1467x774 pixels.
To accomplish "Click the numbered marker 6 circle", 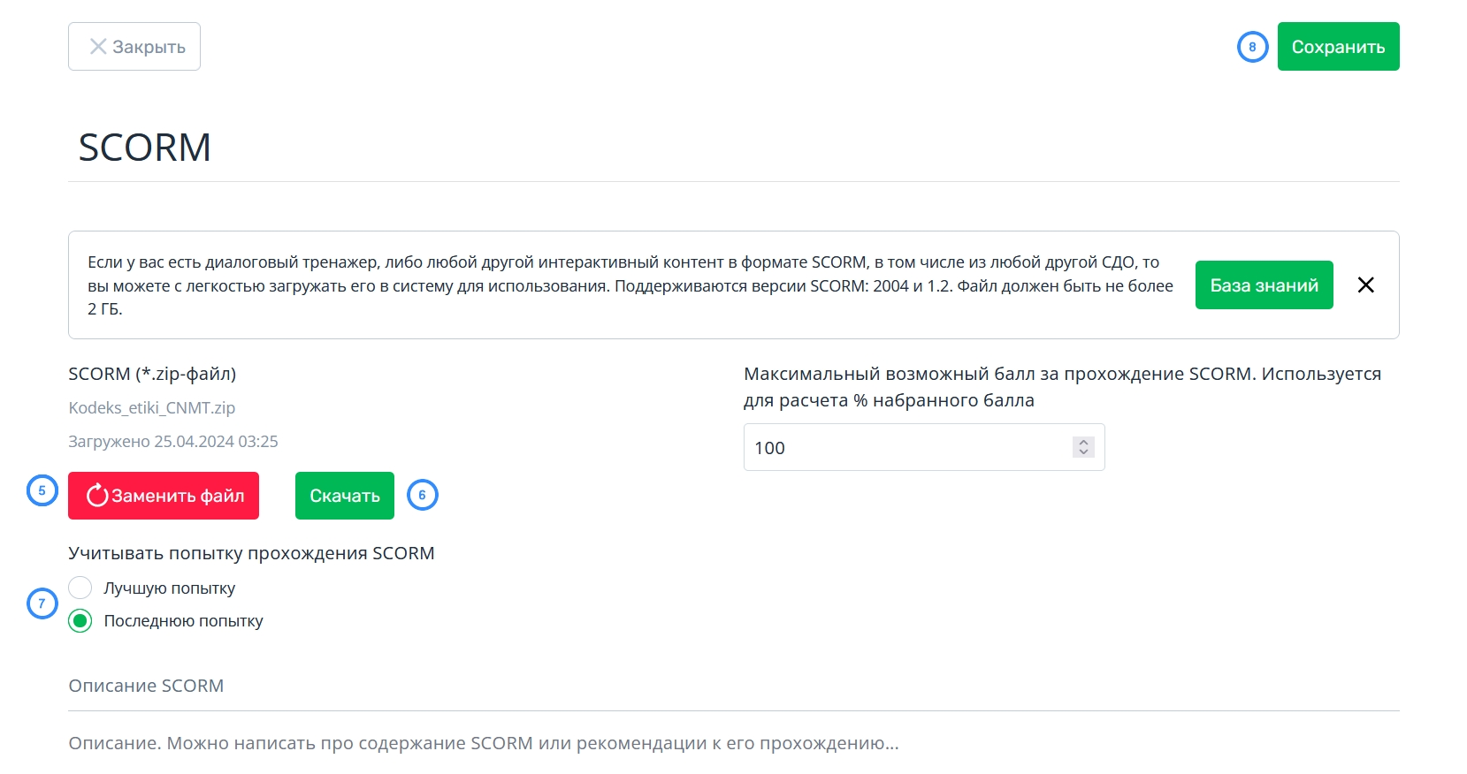I will click(423, 495).
